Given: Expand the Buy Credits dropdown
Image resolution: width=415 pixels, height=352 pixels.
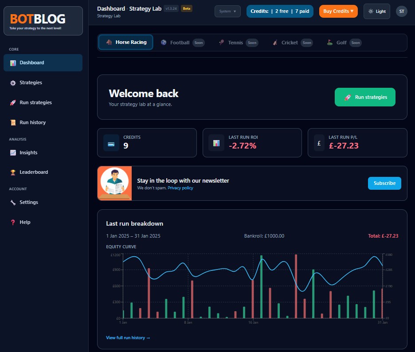Looking at the screenshot, I should [x=338, y=11].
